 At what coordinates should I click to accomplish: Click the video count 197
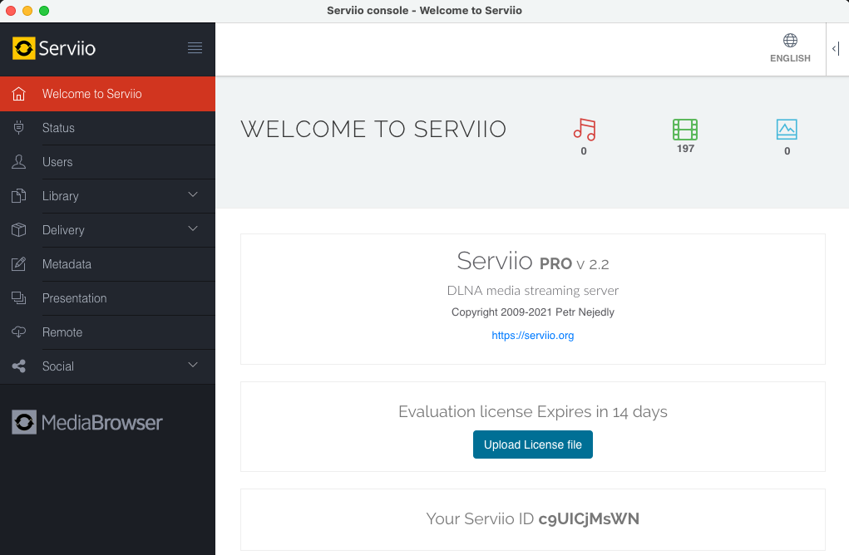[685, 149]
